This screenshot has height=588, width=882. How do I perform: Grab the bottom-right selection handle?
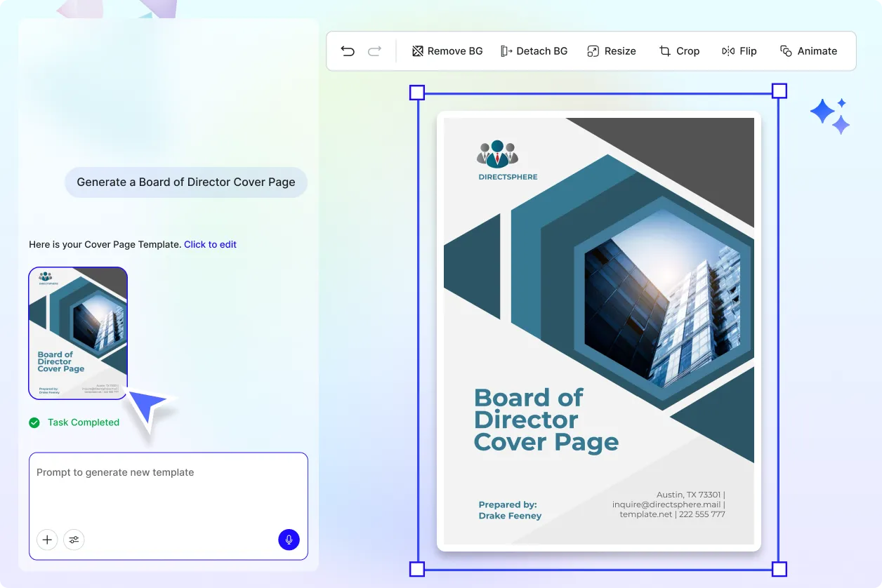[779, 569]
